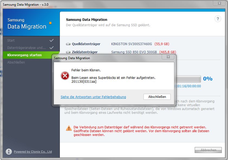Click the Quelldatenträger label
Image resolution: width=228 pixels, height=160 pixels.
tap(86, 44)
